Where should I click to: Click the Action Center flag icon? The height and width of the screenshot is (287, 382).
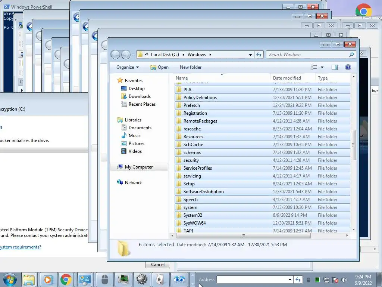(x=335, y=280)
